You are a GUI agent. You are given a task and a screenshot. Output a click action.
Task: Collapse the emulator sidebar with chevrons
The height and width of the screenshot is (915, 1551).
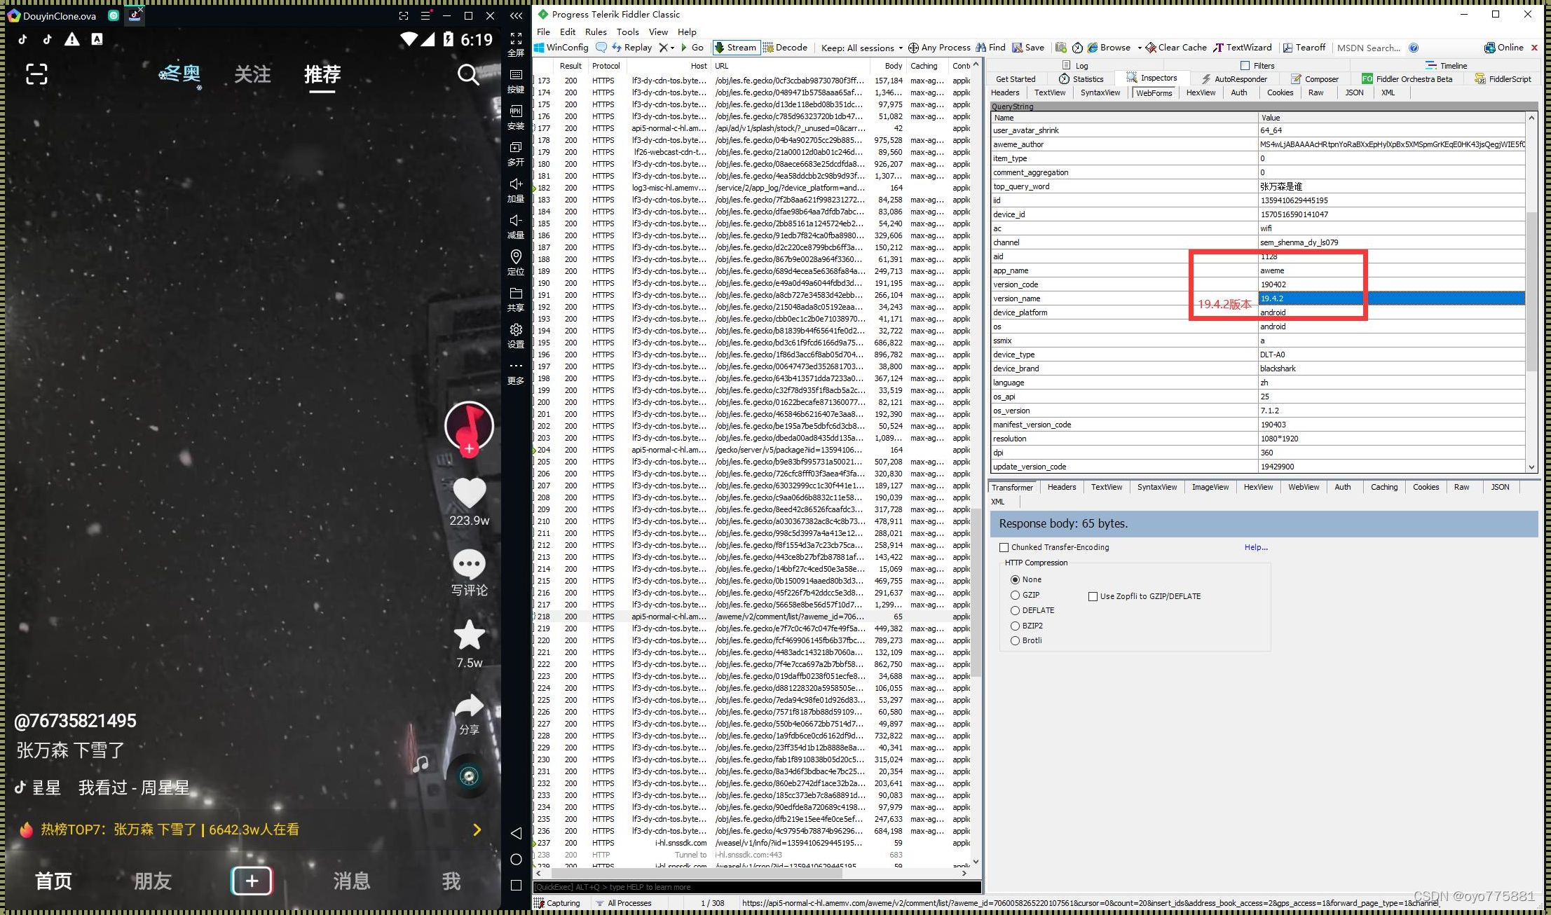[516, 15]
